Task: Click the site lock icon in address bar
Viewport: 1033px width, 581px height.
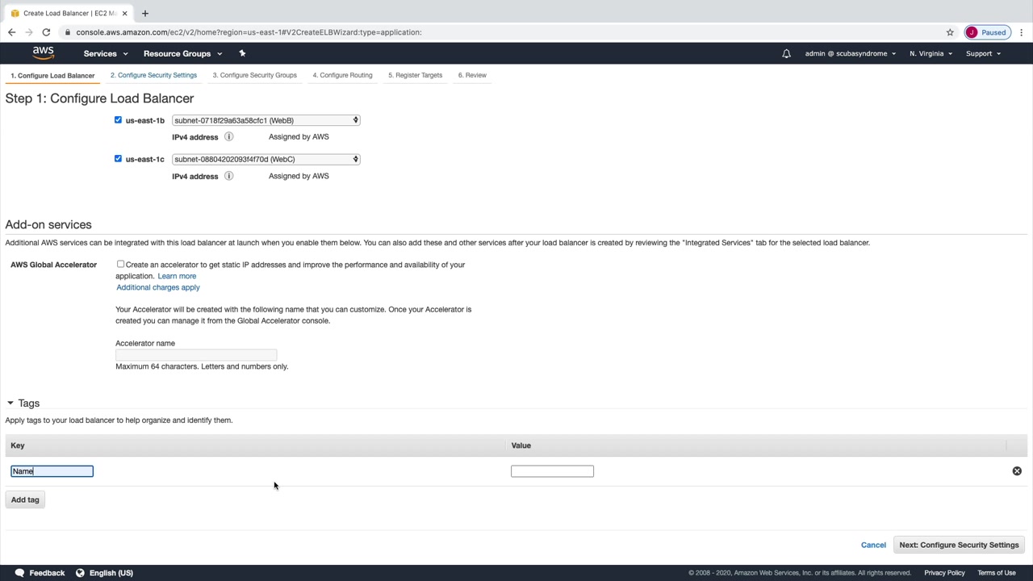Action: point(68,32)
